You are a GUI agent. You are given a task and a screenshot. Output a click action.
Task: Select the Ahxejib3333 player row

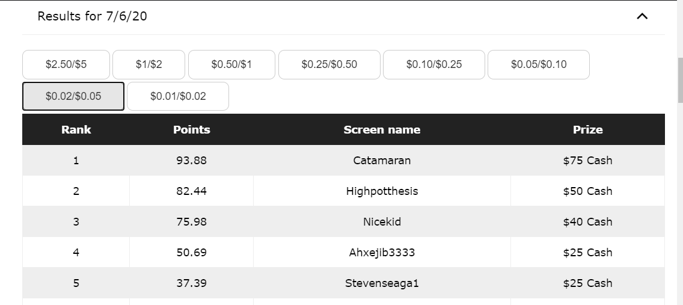(x=382, y=253)
